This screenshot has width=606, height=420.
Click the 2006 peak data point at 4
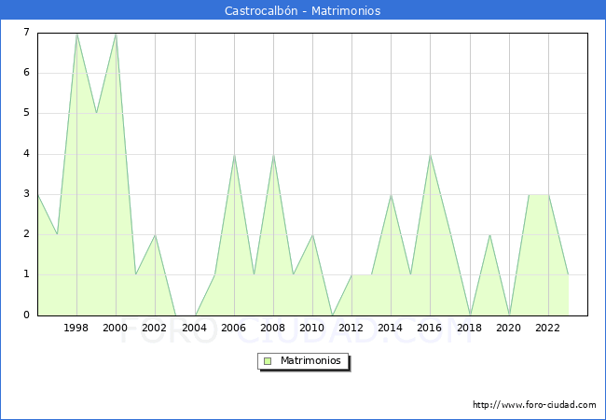tap(234, 155)
